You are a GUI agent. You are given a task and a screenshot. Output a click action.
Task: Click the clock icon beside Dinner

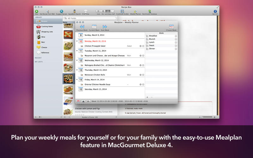[x=176, y=49]
